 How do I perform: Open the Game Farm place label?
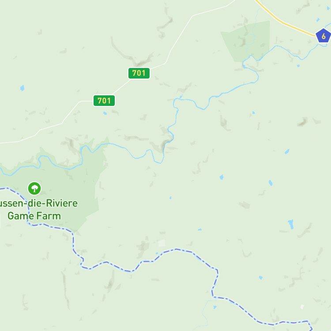pyautogui.click(x=34, y=216)
